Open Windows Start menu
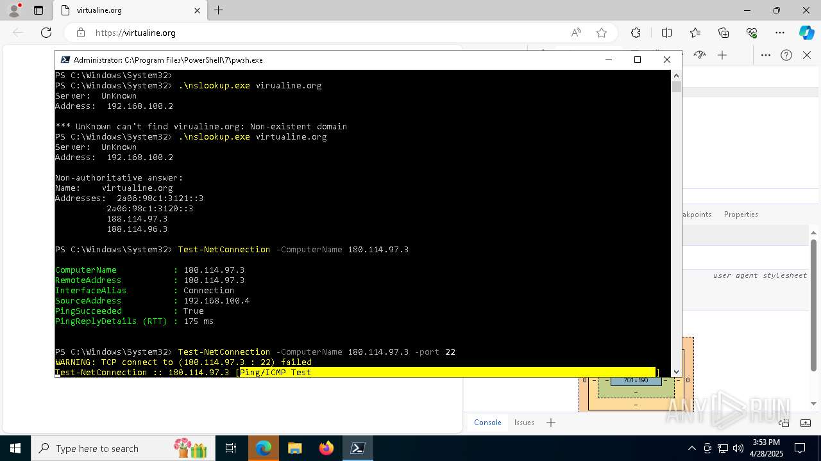 click(x=15, y=448)
